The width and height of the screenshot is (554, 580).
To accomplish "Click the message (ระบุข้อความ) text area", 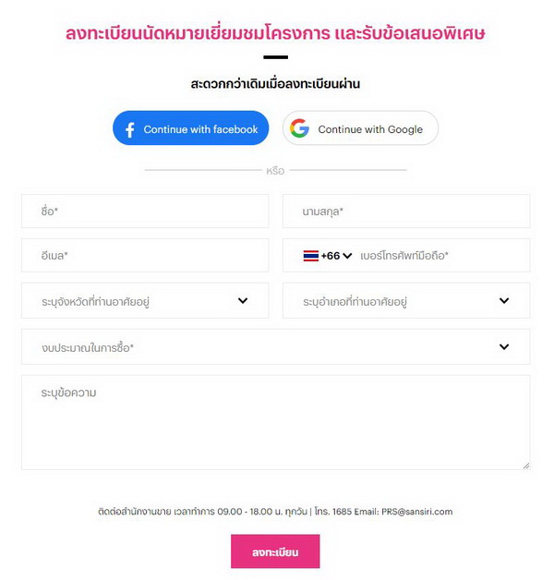I will [275, 422].
